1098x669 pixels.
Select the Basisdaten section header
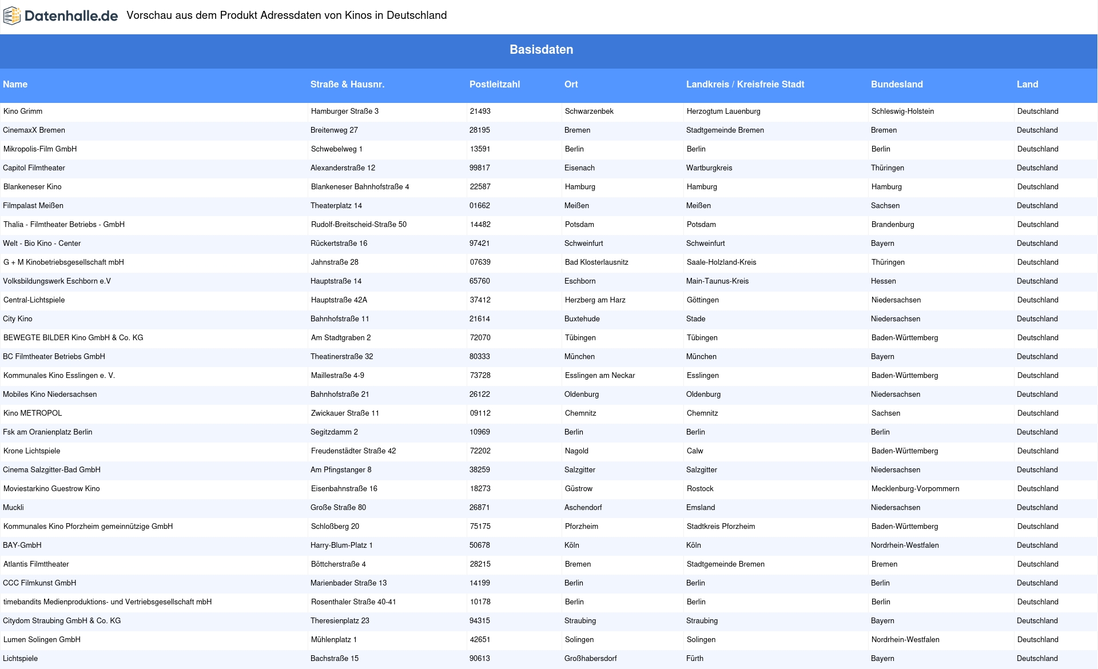click(542, 50)
